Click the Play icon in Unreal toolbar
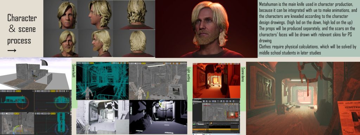The image size is (360, 135). tap(230, 101)
